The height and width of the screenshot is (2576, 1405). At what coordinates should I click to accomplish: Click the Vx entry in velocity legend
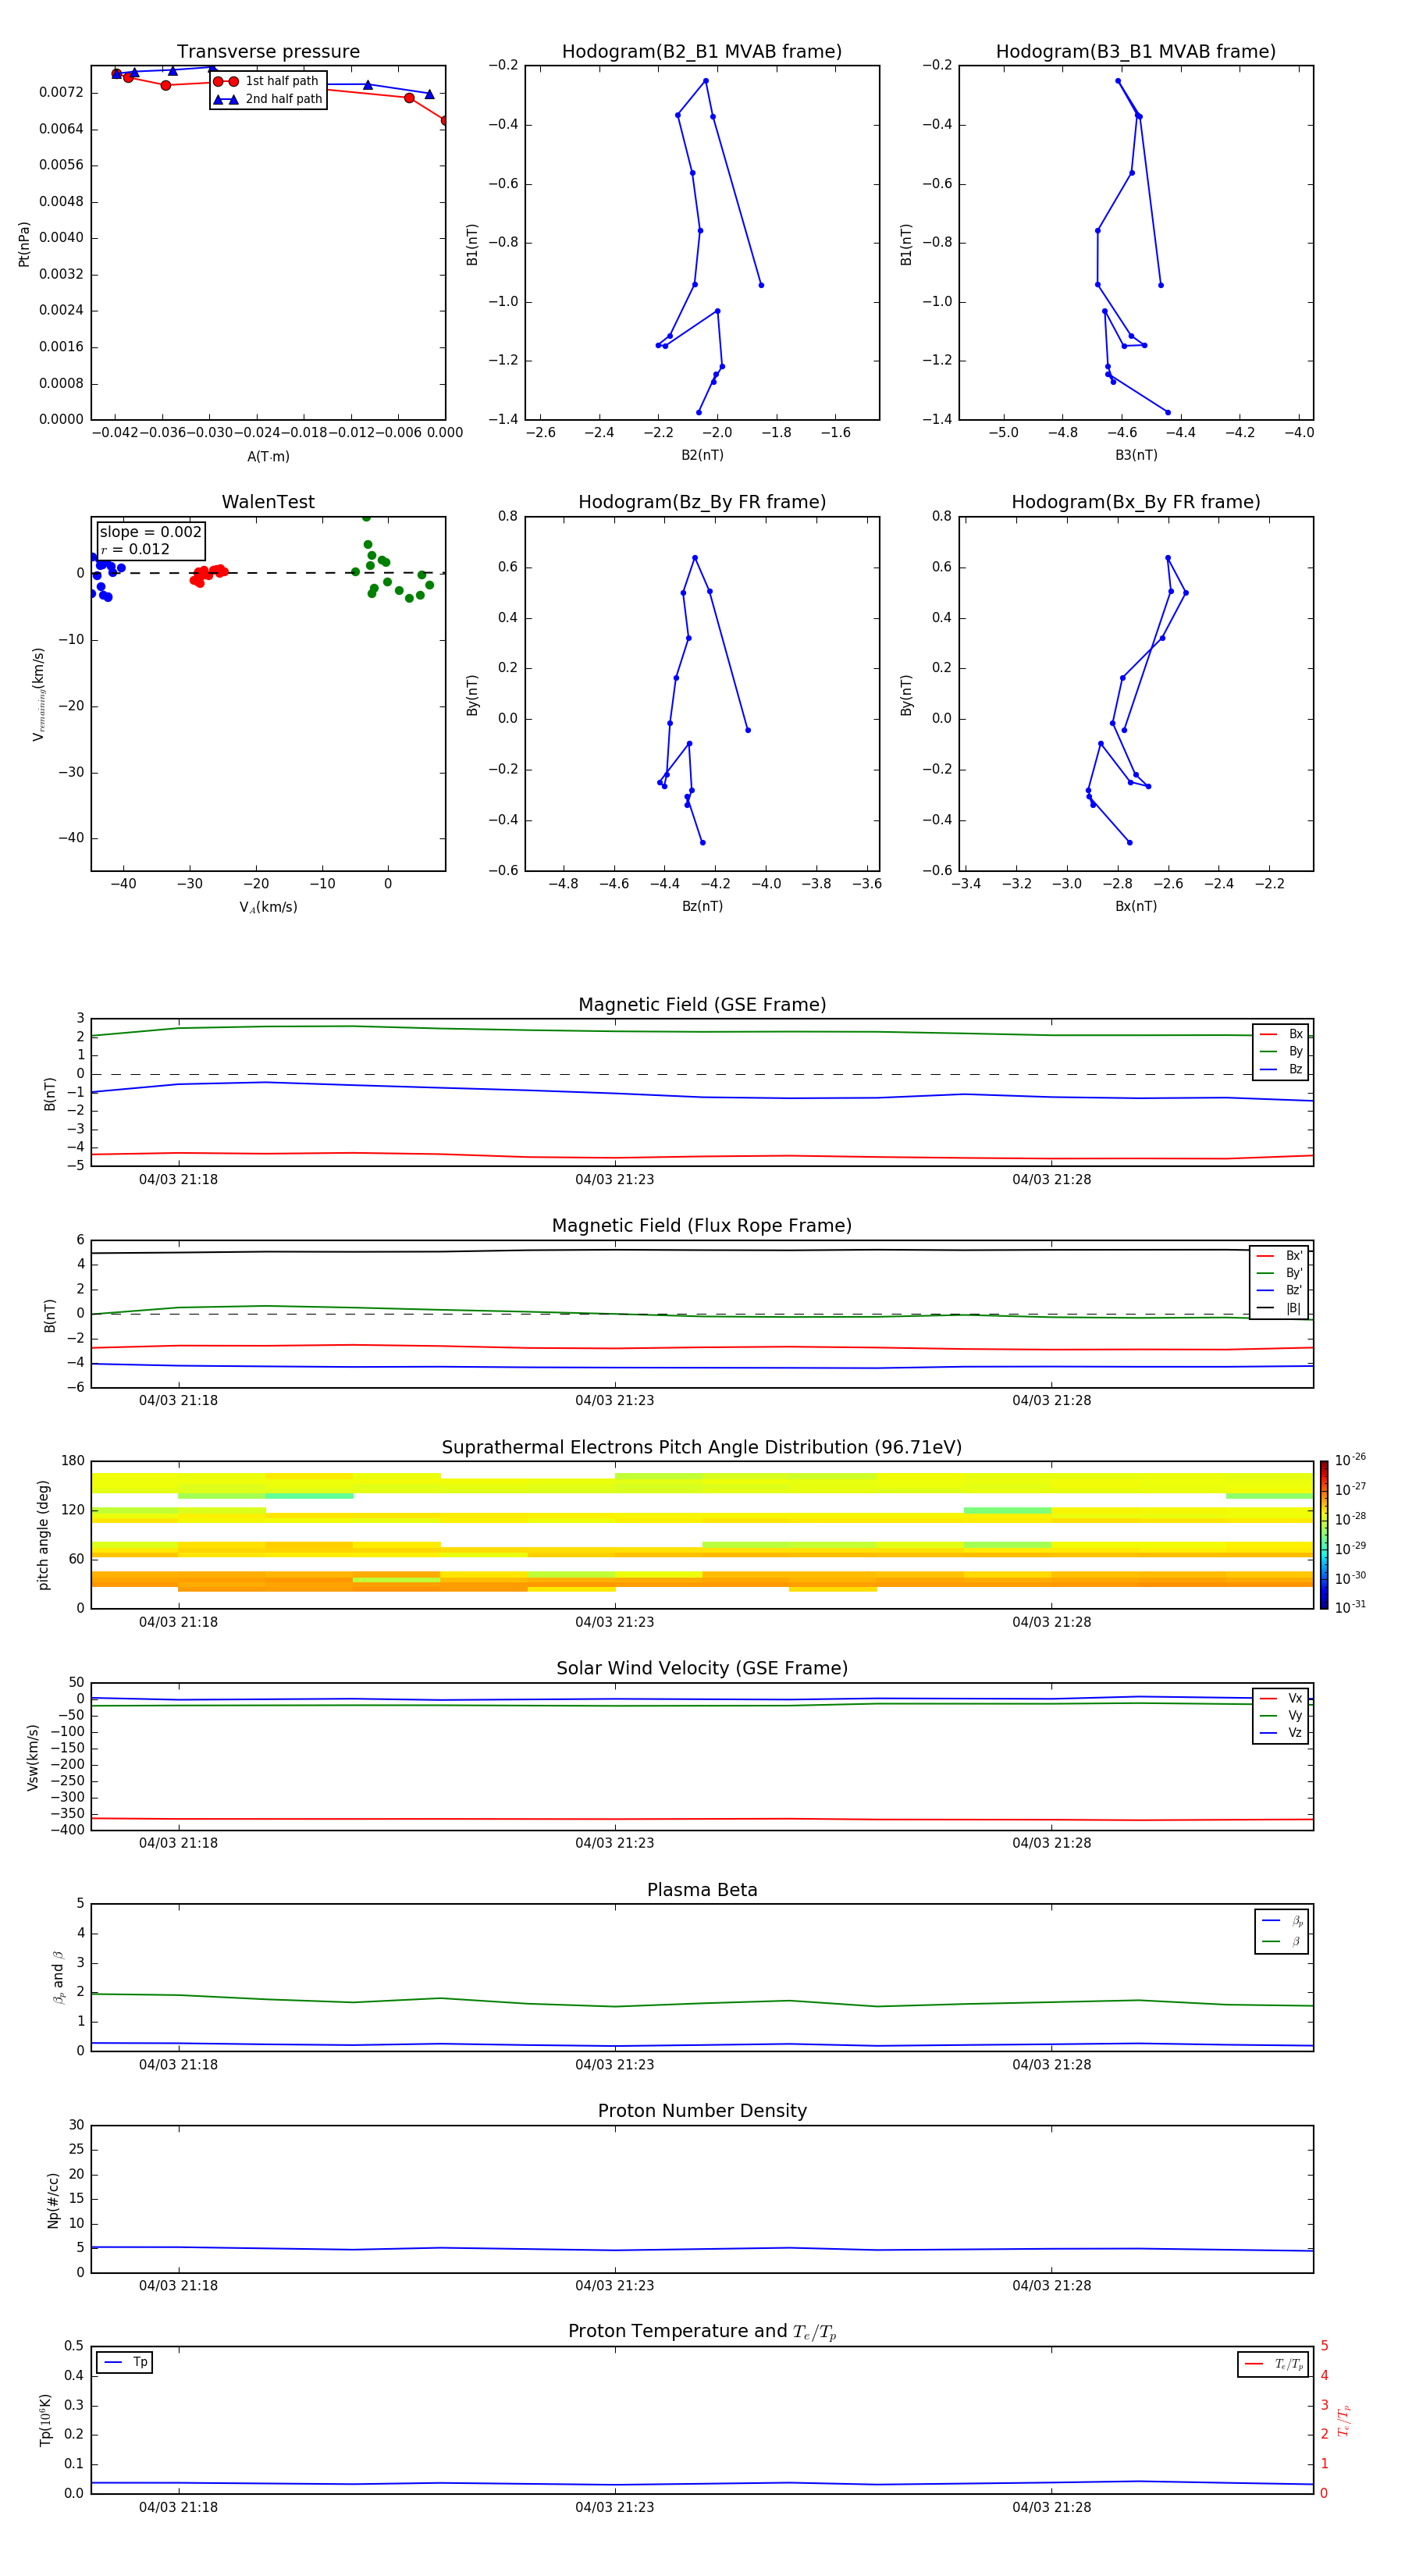click(x=1282, y=1698)
